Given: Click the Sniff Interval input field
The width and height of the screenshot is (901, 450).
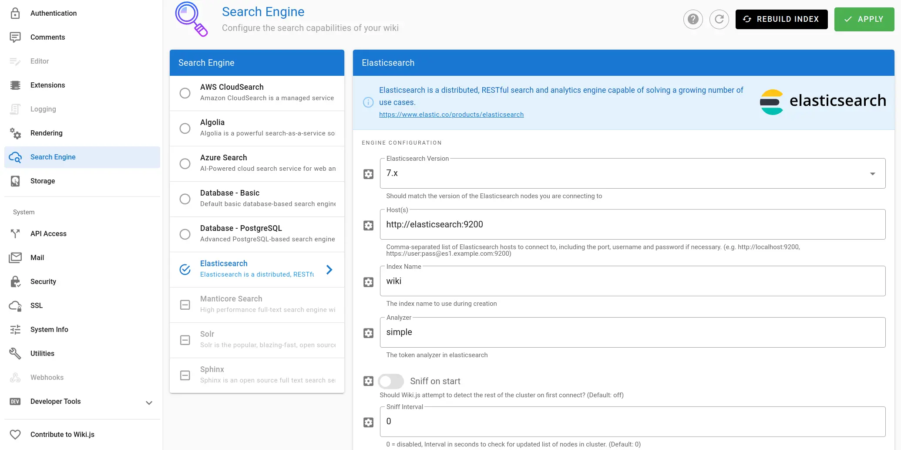Looking at the screenshot, I should click(x=632, y=422).
